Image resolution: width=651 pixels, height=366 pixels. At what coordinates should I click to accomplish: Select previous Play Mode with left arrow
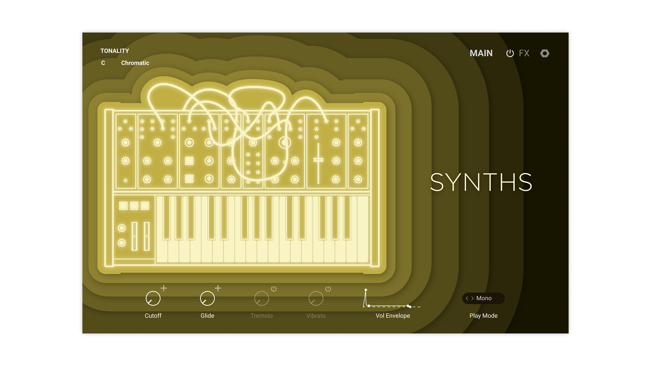click(x=467, y=298)
